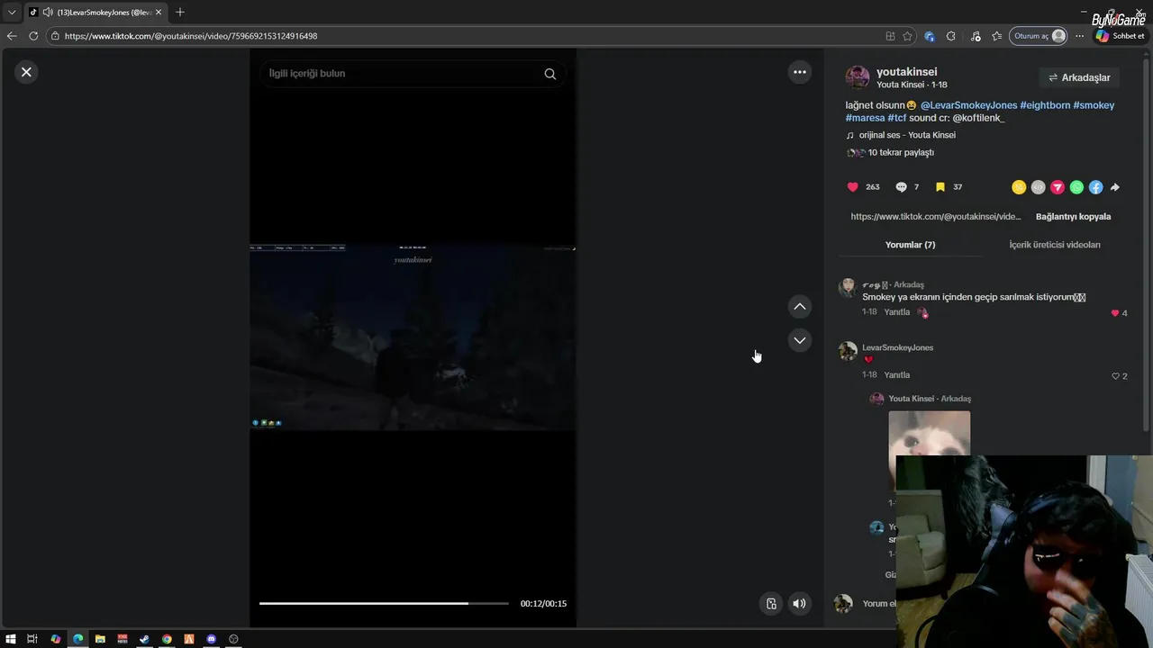Image resolution: width=1153 pixels, height=648 pixels.
Task: Close the TikTok video viewer
Action: [x=26, y=72]
